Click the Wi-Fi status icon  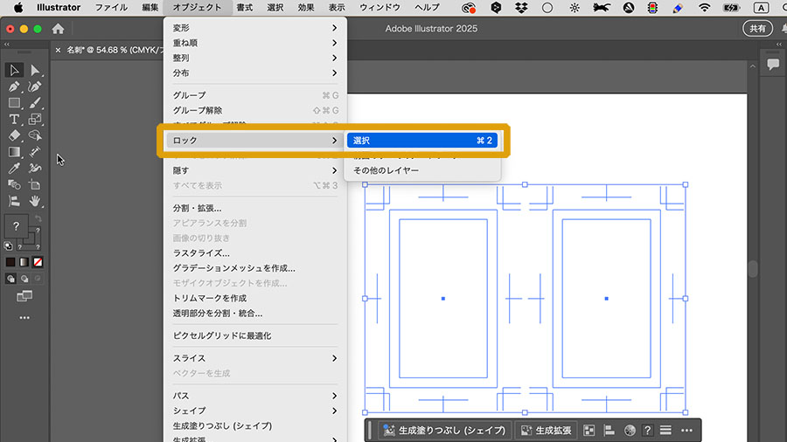tap(704, 8)
